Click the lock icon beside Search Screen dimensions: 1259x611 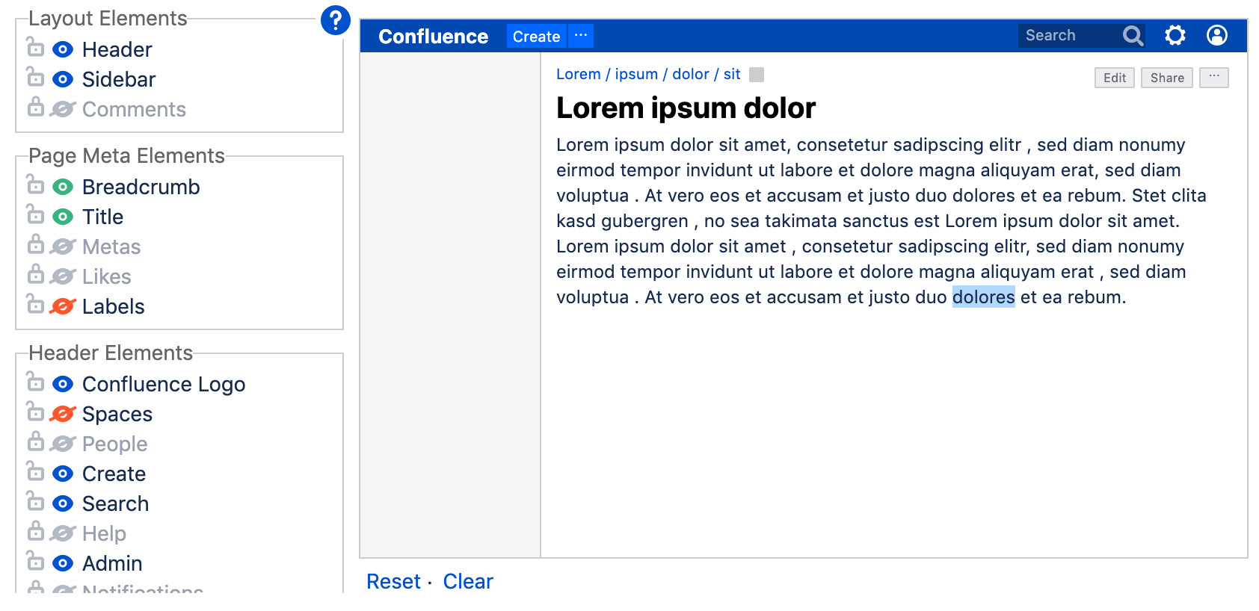[x=35, y=503]
